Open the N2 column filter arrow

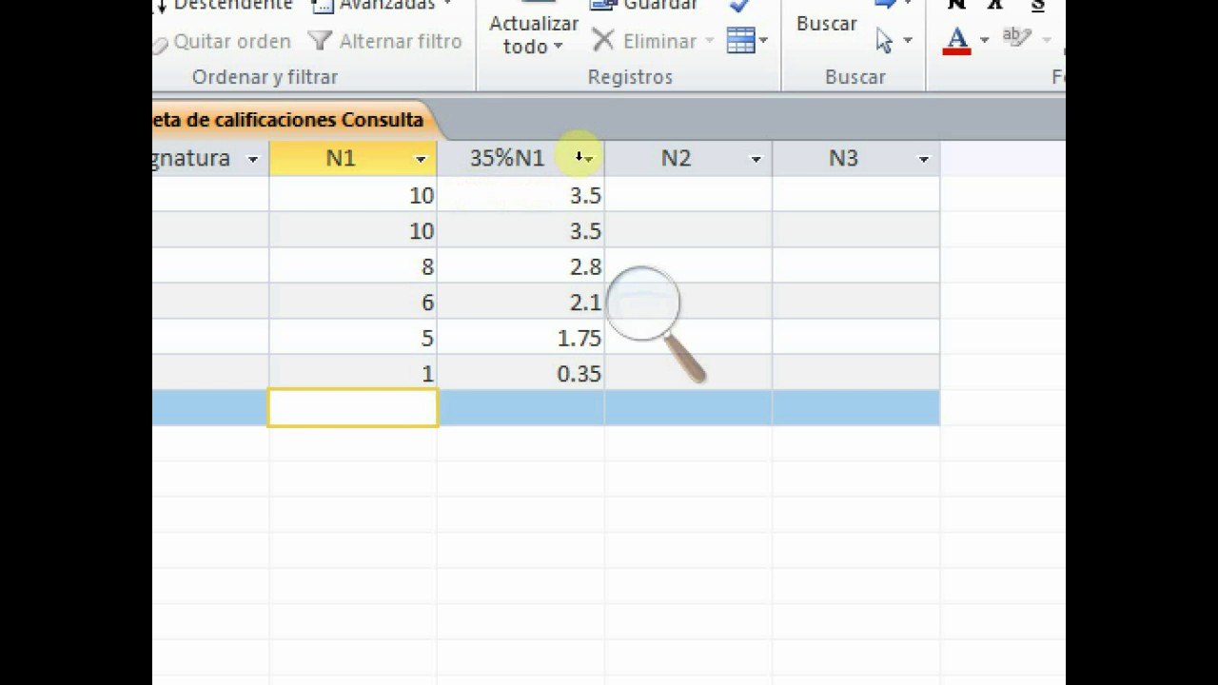click(x=756, y=159)
